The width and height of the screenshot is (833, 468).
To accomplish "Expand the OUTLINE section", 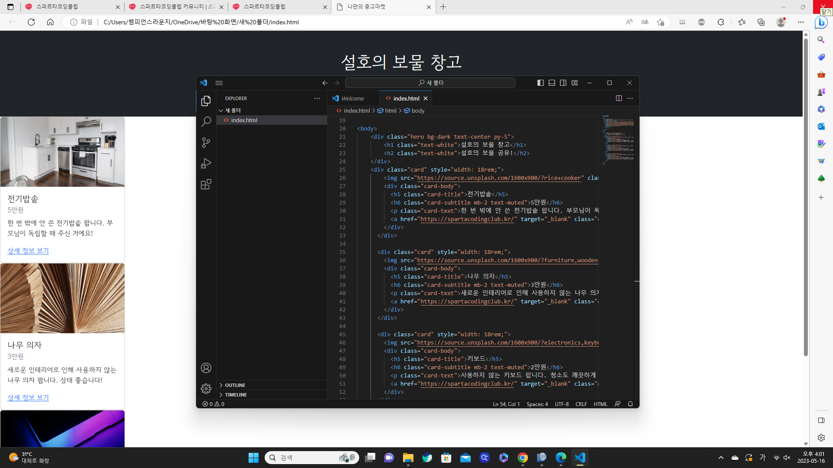I will [x=272, y=385].
